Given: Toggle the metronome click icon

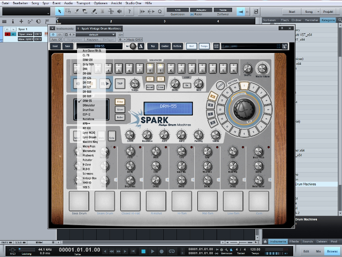Looking at the screenshot, I should pos(231,250).
